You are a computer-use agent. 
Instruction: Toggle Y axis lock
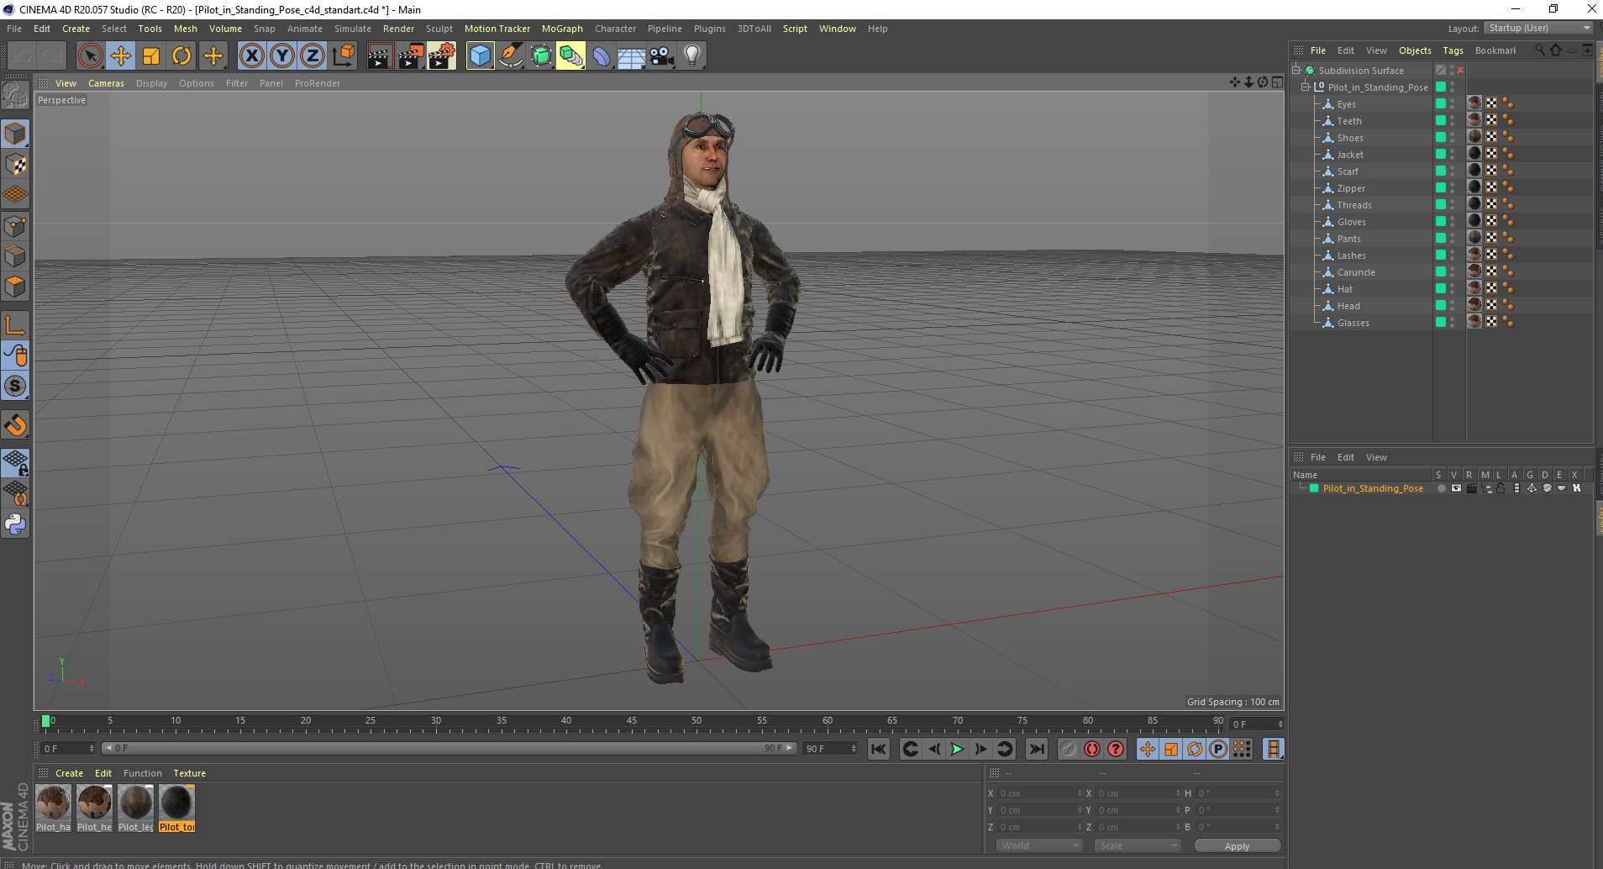tap(281, 56)
